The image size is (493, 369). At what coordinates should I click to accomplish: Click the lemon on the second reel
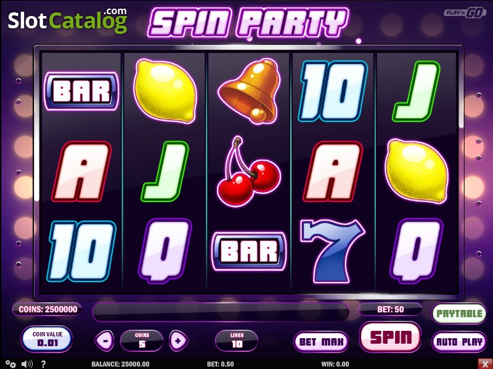click(x=165, y=91)
